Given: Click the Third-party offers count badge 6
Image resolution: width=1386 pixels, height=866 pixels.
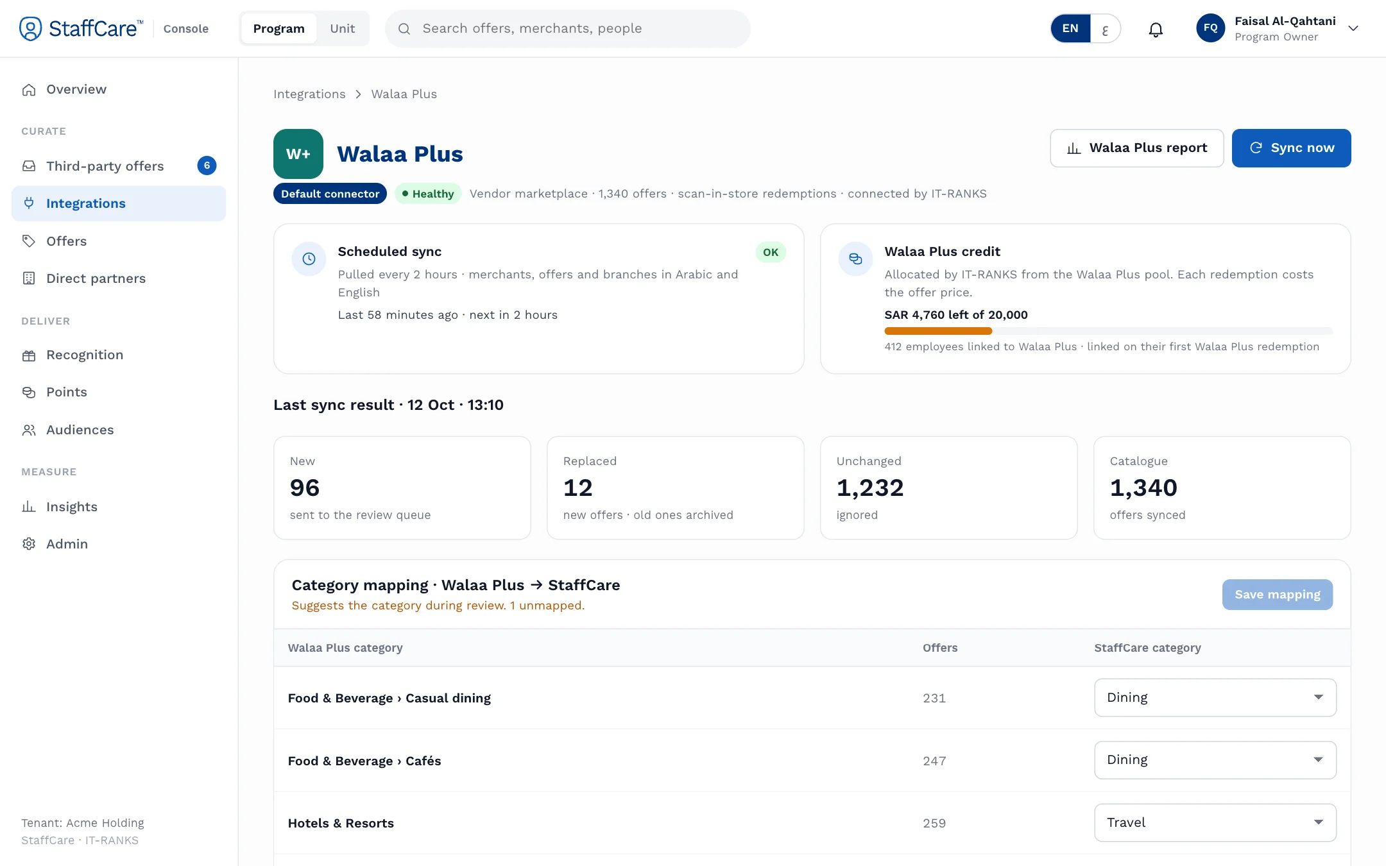Looking at the screenshot, I should (207, 166).
